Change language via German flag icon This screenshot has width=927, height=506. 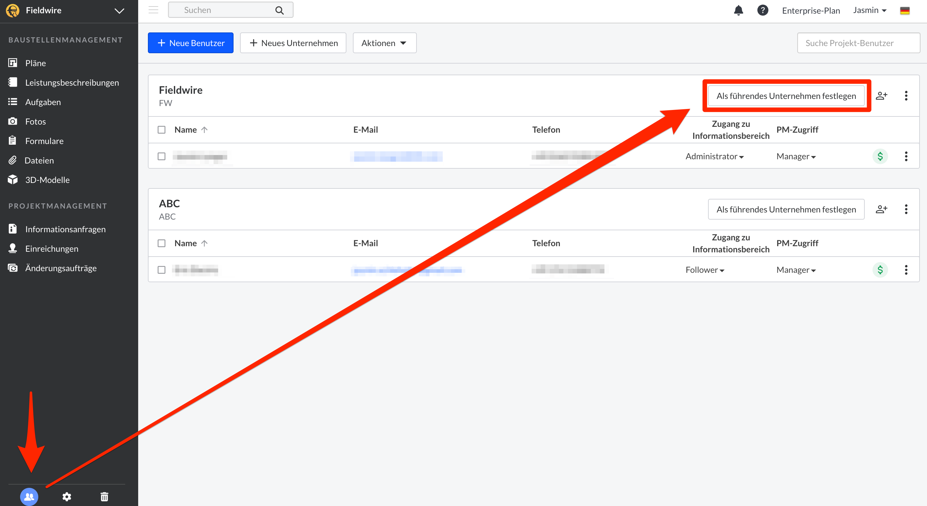[x=905, y=10]
